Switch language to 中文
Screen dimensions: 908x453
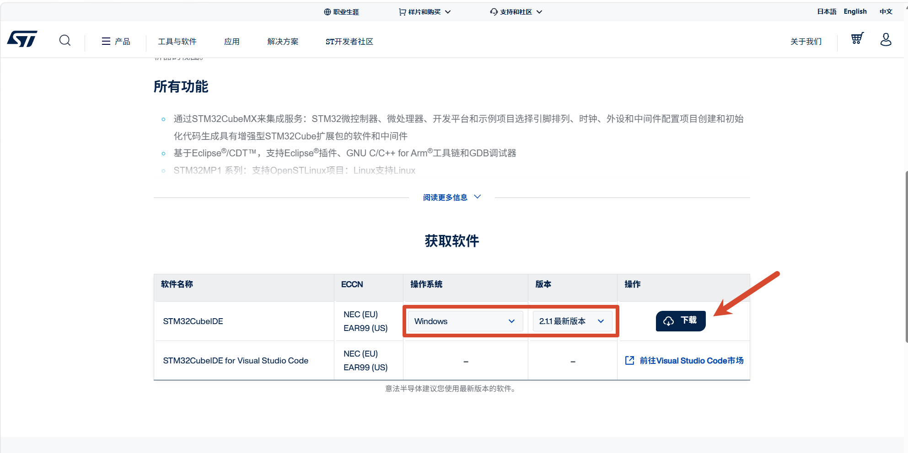(886, 11)
